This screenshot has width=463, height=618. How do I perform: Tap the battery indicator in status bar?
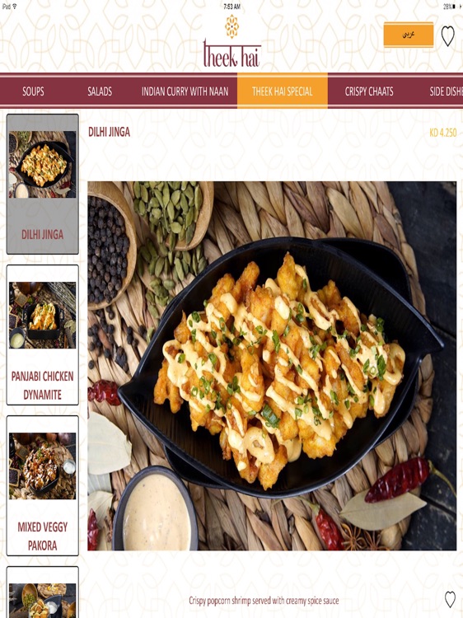[450, 7]
